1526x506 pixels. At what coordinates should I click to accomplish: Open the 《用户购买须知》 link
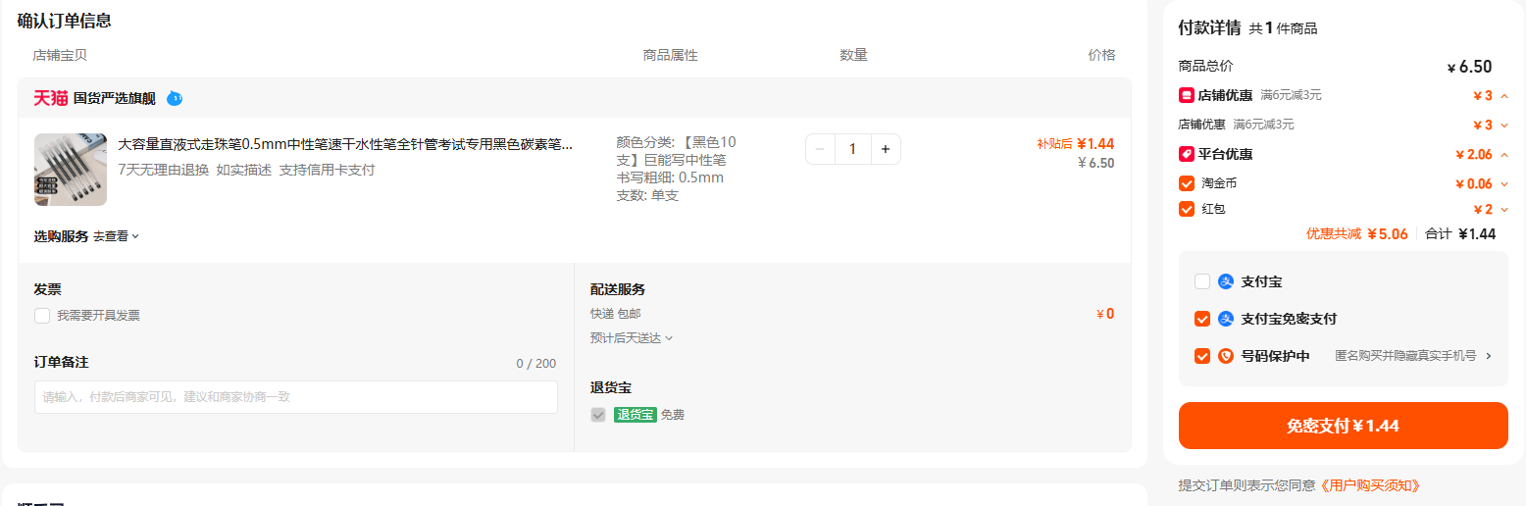[x=1369, y=485]
